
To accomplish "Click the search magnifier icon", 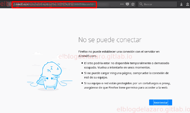I will point(141,4).
